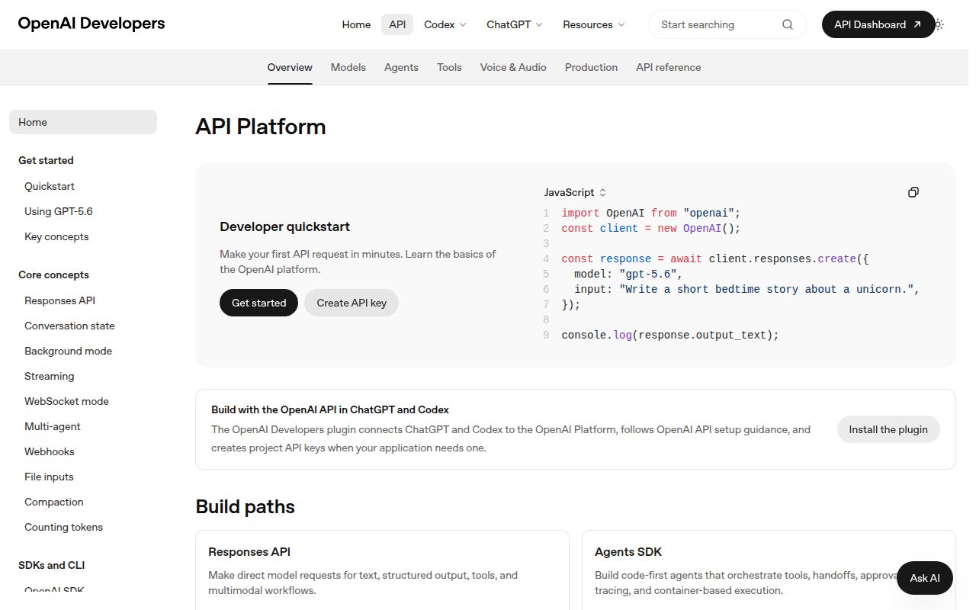
Task: Open the File inputs sidebar link
Action: 49,477
